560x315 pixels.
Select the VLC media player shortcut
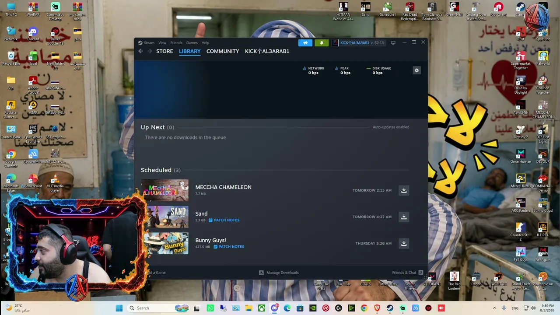click(x=55, y=183)
